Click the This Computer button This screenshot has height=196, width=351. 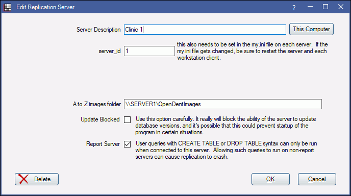(311, 29)
